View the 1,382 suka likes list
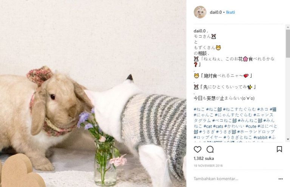 click(x=204, y=159)
